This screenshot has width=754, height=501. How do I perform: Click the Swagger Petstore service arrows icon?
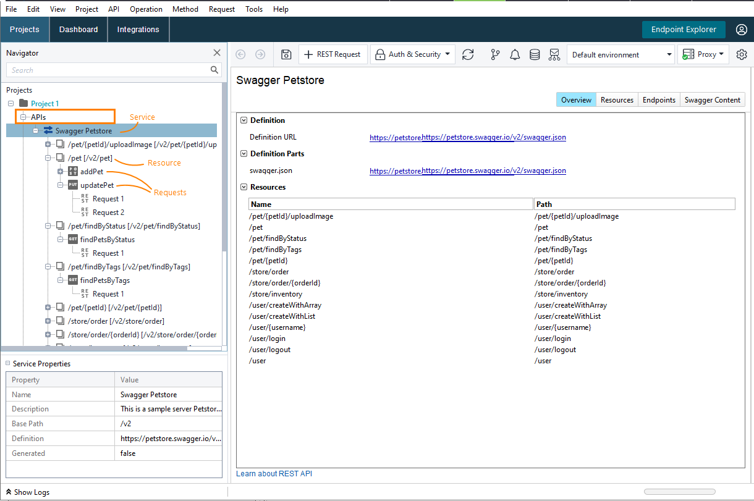tap(48, 130)
